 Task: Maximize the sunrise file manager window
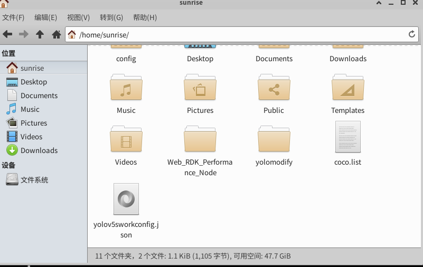tap(403, 3)
